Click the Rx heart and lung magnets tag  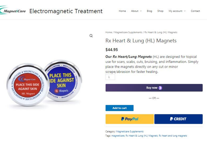click(x=173, y=136)
